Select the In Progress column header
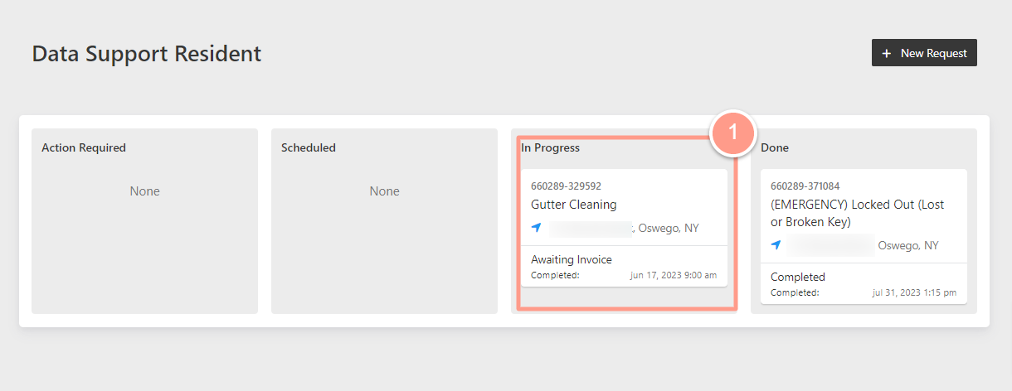The height and width of the screenshot is (391, 1012). (x=551, y=147)
